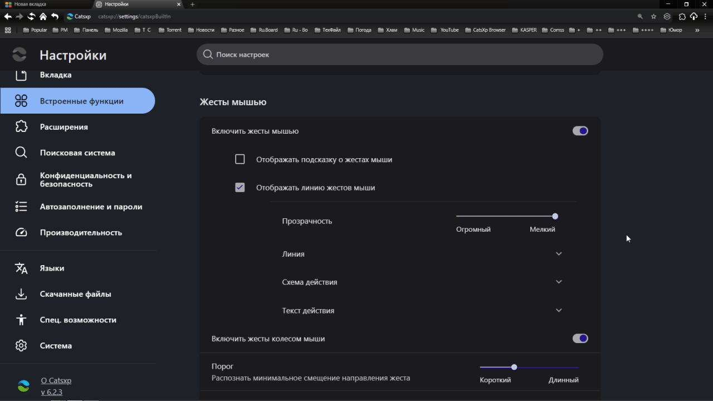The width and height of the screenshot is (713, 401).
Task: Open the Юмор bookmarks folder
Action: [671, 30]
